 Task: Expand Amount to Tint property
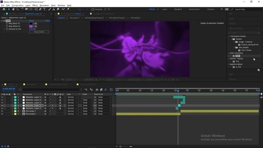pyautogui.click(x=5, y=29)
